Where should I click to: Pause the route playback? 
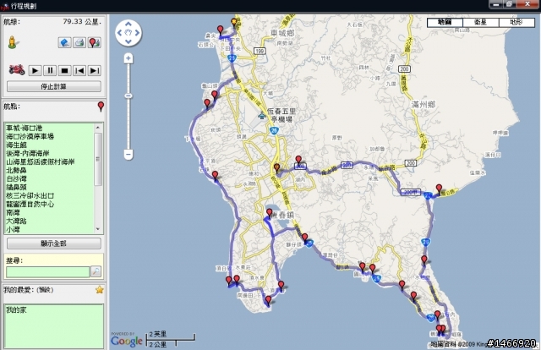pyautogui.click(x=50, y=71)
